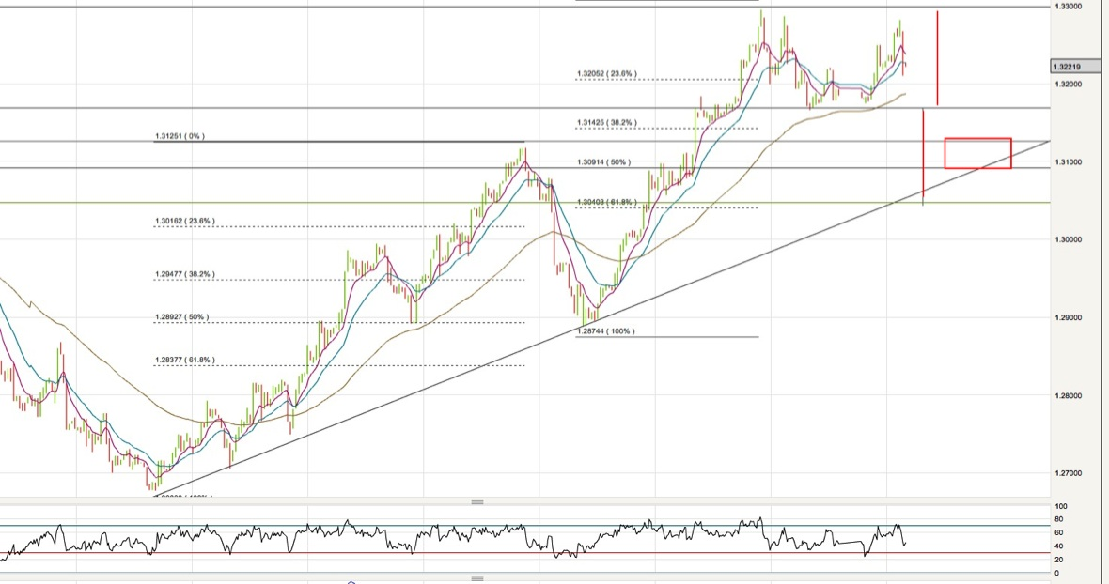This screenshot has width=1109, height=584.
Task: Click the 1.32000 price axis label
Action: [1068, 85]
